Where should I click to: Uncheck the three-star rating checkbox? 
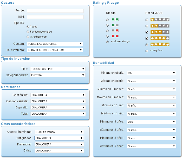coord(147,32)
